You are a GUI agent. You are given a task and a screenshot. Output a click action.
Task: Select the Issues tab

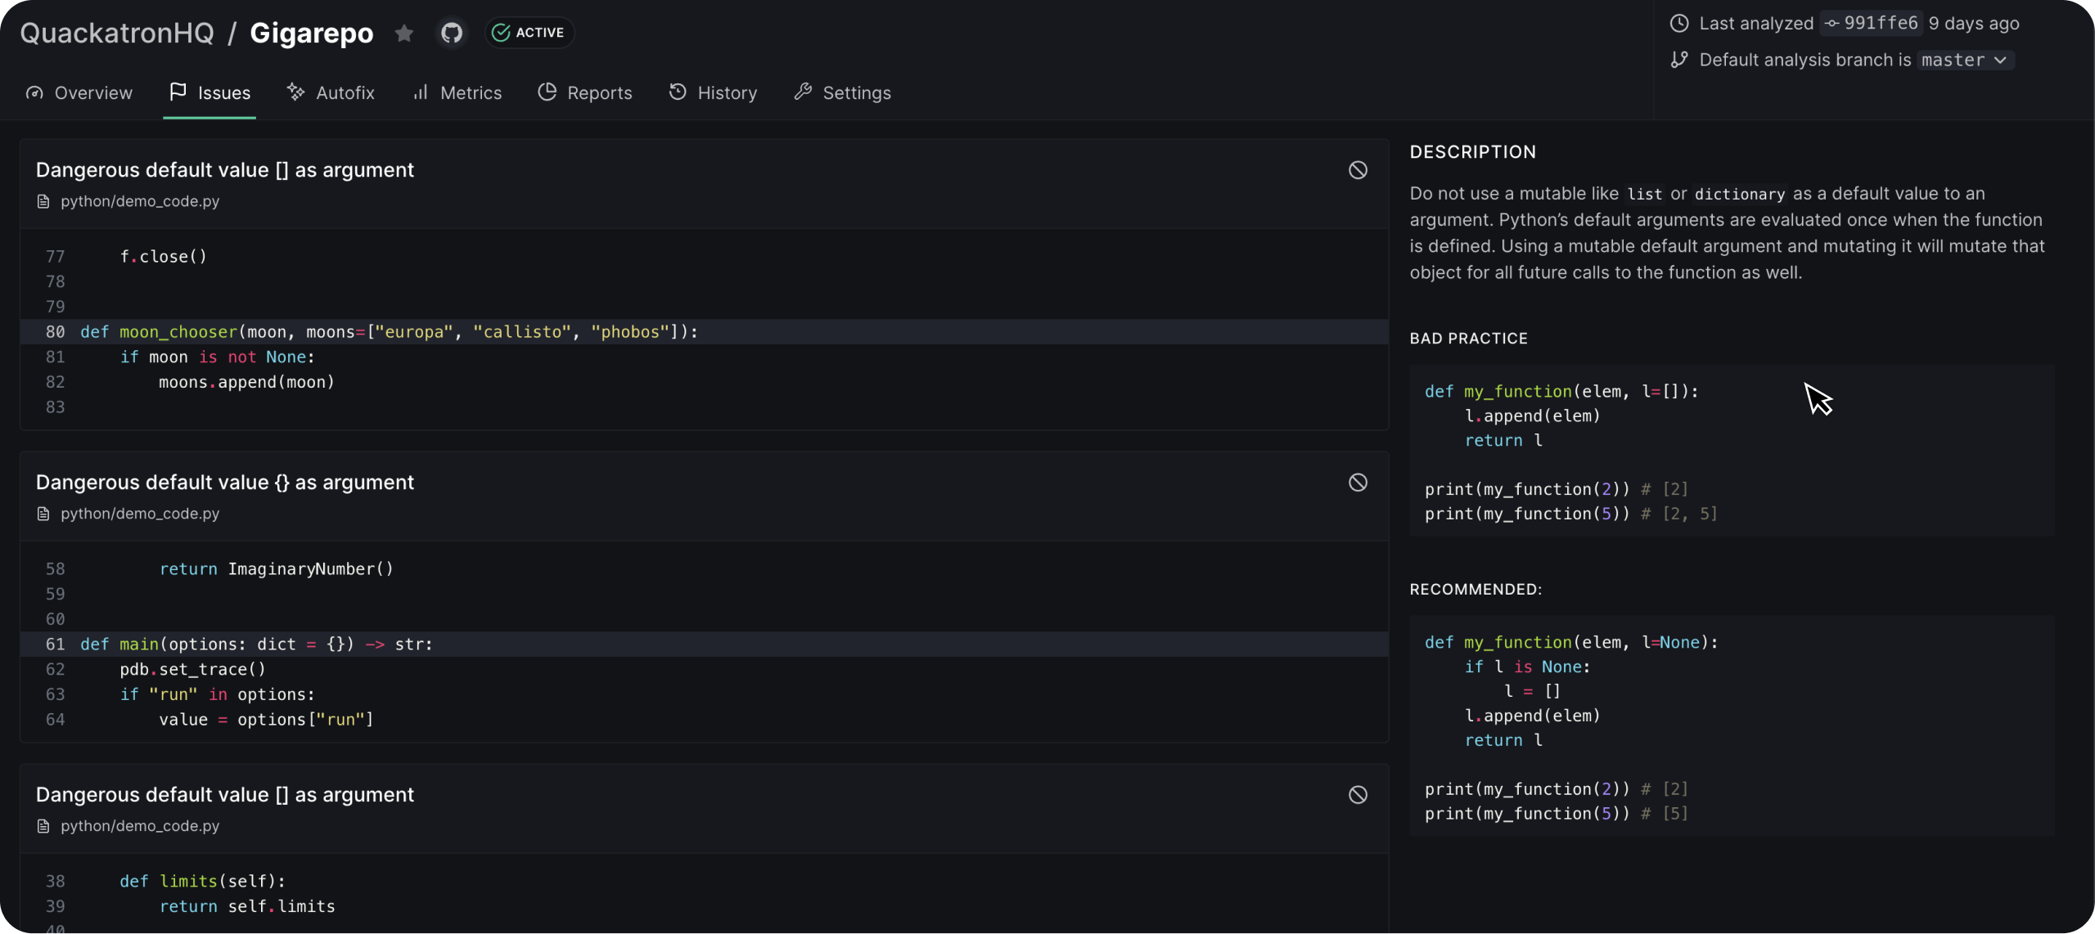pyautogui.click(x=209, y=93)
